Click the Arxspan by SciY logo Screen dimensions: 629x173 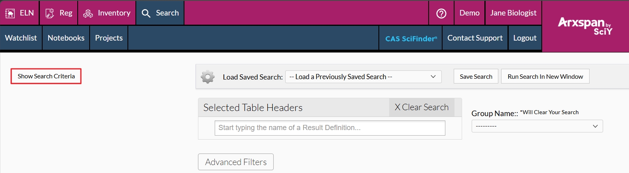585,26
